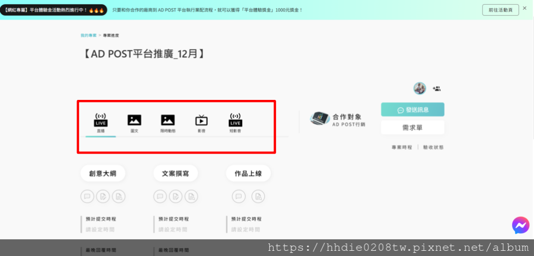Viewport: 534px width, 256px height.
Task: Close the promotional banner with X
Action: [x=525, y=8]
